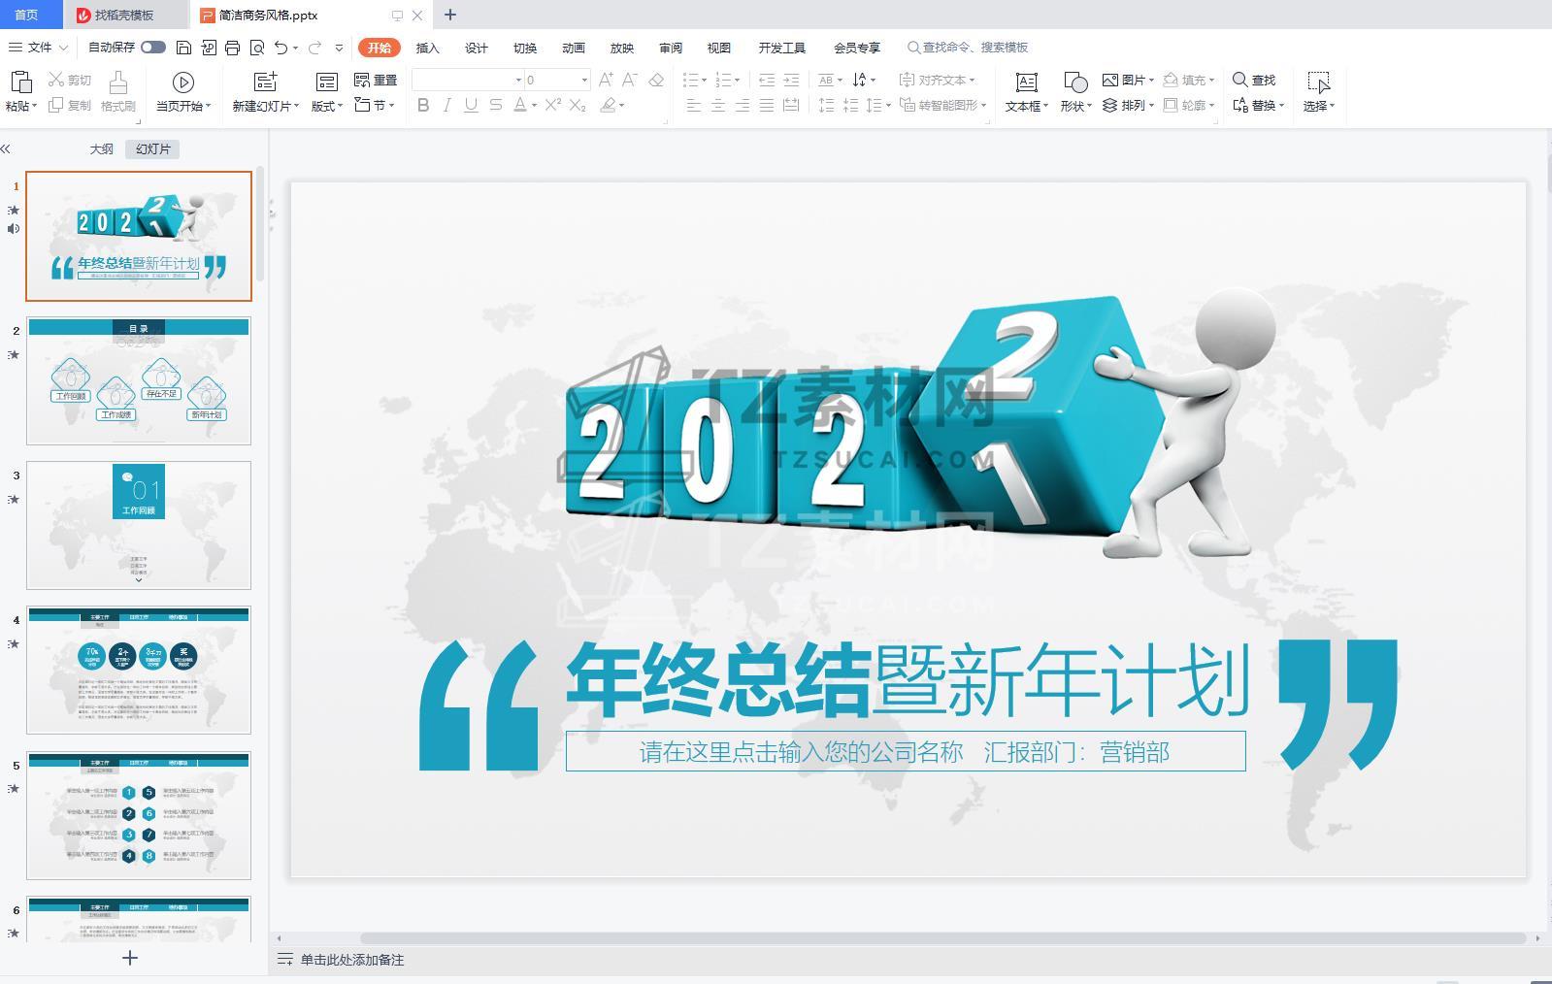Toggle Bold formatting
This screenshot has width=1552, height=984.
click(423, 105)
